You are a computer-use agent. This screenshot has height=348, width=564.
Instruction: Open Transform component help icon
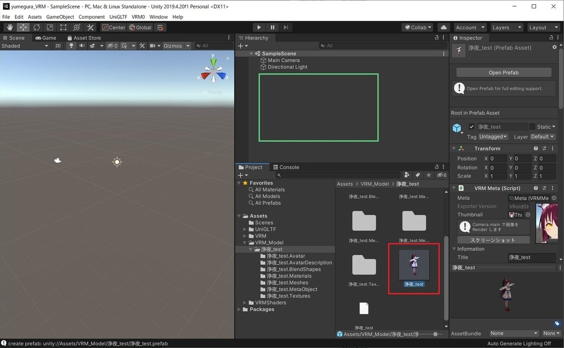click(536, 148)
